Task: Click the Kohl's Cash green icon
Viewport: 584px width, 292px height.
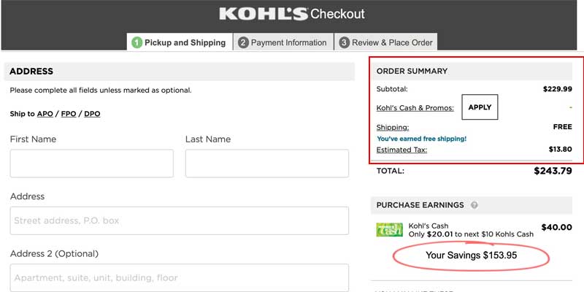Action: tap(389, 229)
